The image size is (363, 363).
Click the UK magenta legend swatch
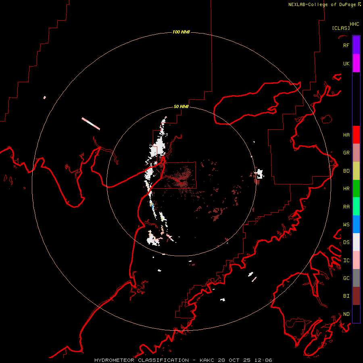click(356, 63)
